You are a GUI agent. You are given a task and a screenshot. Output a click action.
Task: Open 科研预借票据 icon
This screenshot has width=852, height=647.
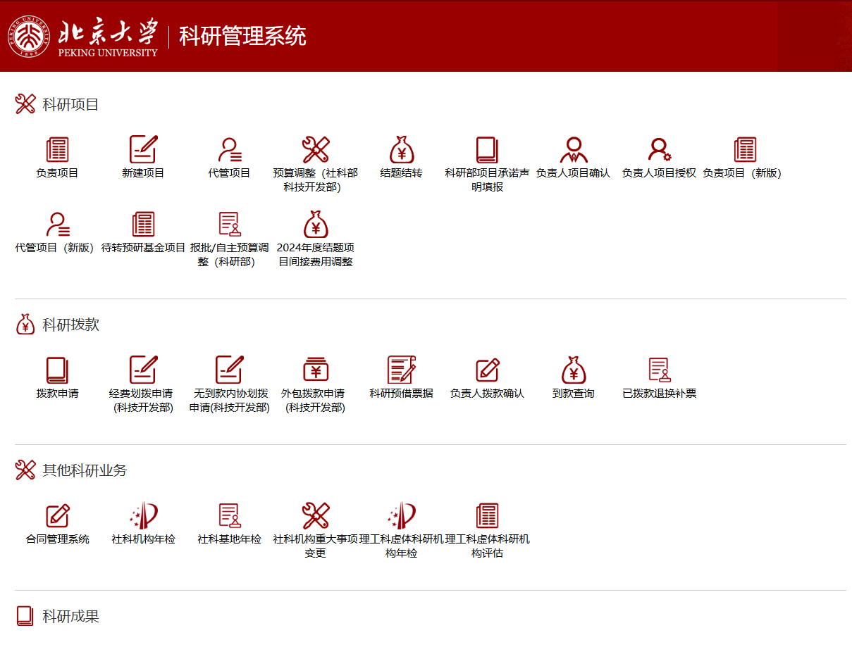click(401, 370)
